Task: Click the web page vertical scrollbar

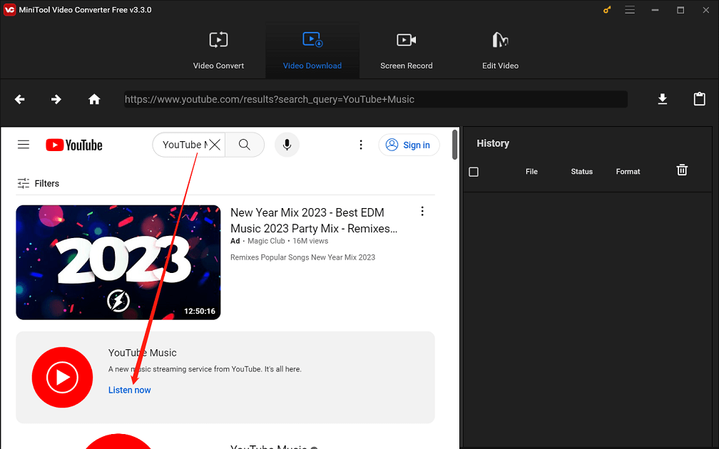Action: tap(455, 145)
